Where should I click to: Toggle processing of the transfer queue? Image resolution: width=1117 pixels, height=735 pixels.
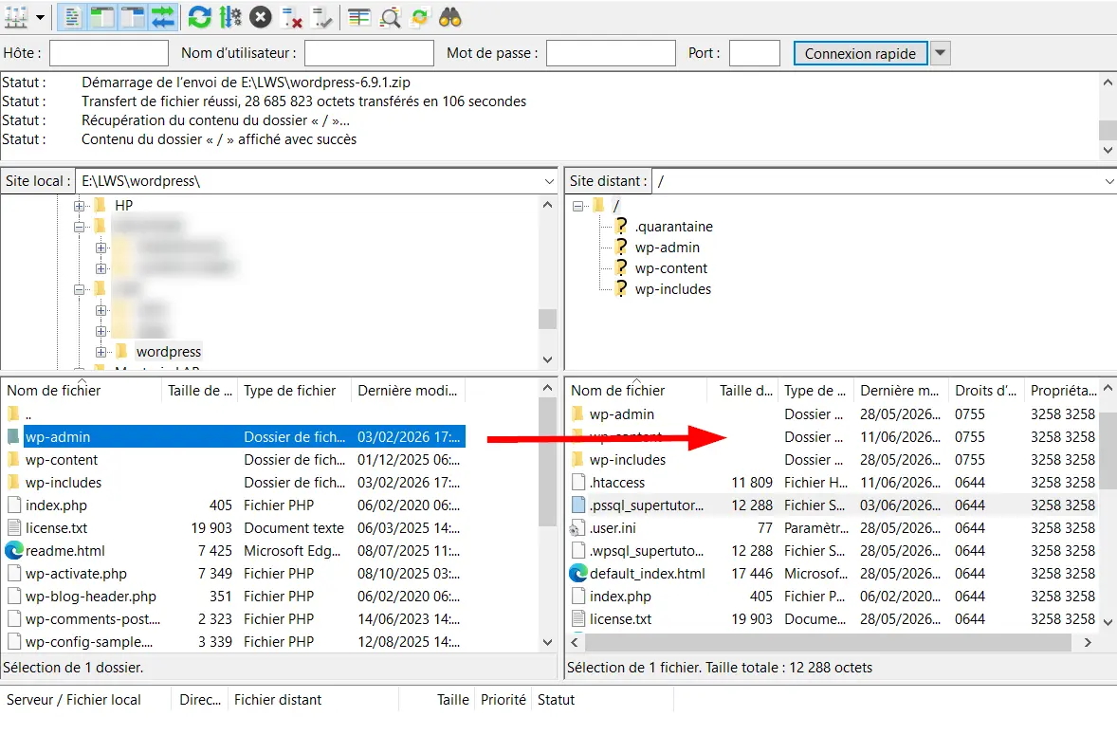230,17
